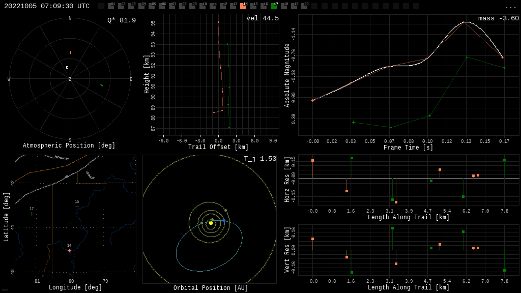Image resolution: width=521 pixels, height=293 pixels.
Task: Click the light curve peak point near 0.13 s
Action: 464,22
